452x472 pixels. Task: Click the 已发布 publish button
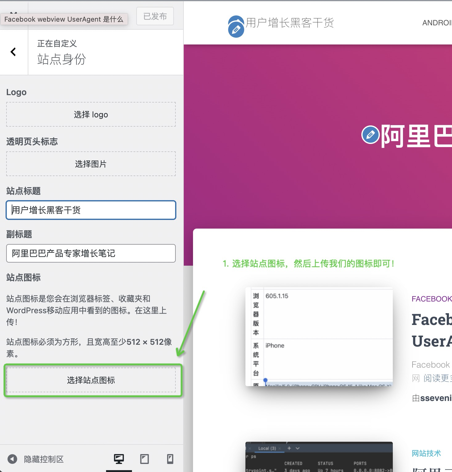coord(155,16)
